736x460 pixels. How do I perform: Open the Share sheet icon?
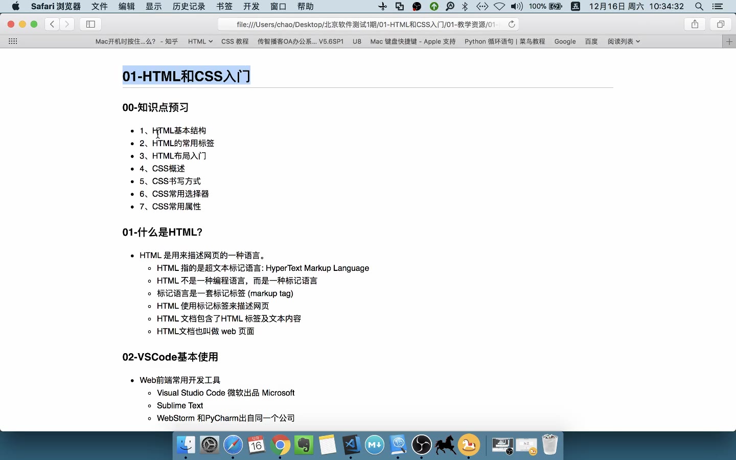pos(695,24)
